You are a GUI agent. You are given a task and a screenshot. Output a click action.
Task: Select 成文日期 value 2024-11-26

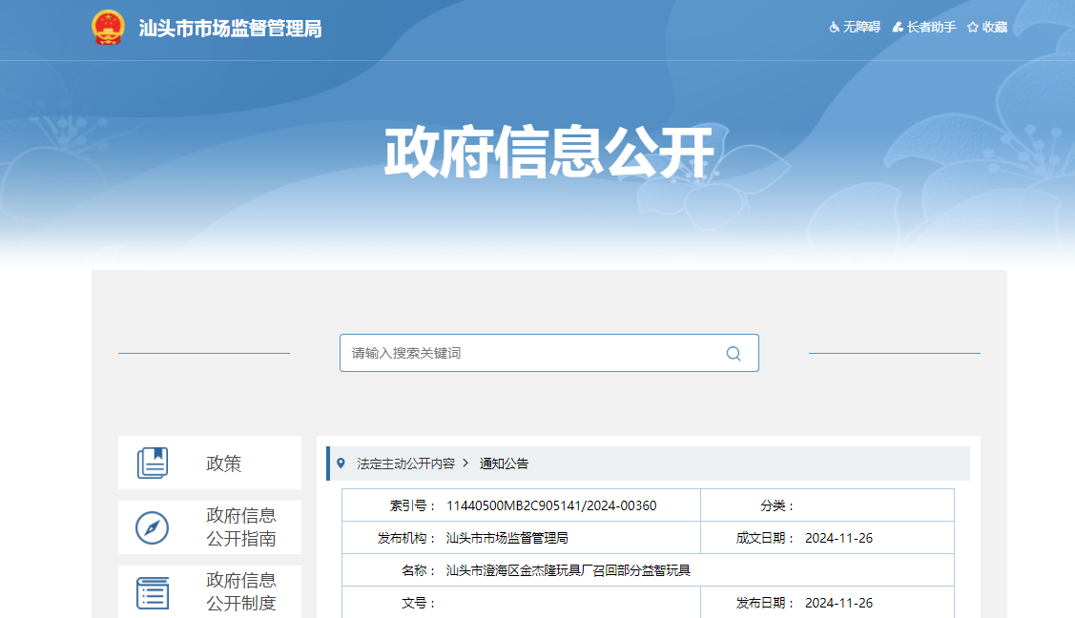839,538
